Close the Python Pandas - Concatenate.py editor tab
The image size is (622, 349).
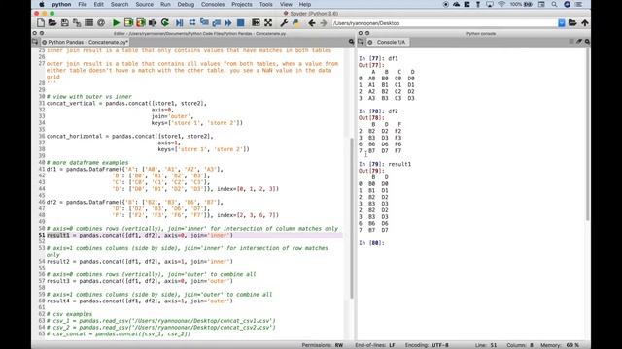[x=44, y=42]
